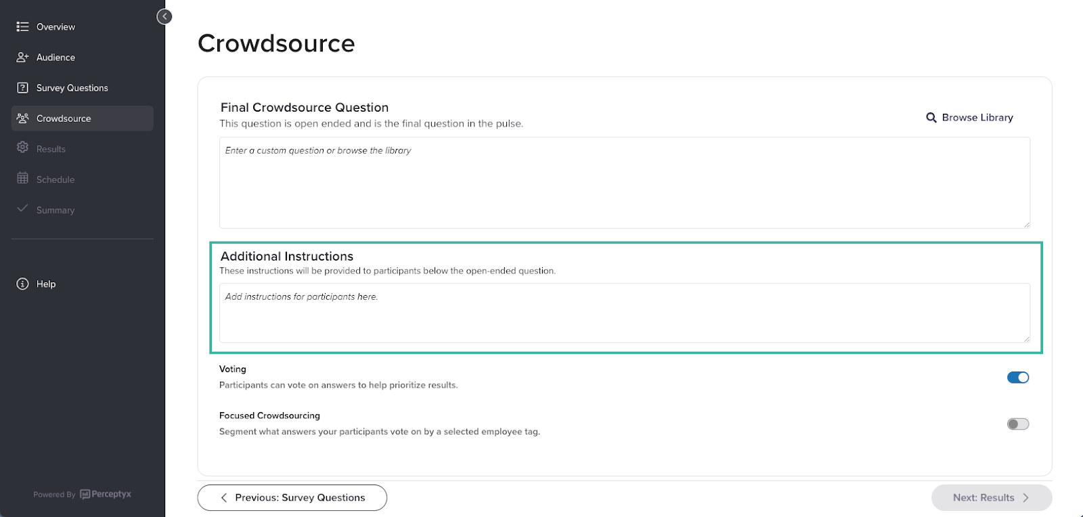Screen dimensions: 1083x517
Task: Click the Final Crowdsource Question heading
Action: [305, 108]
